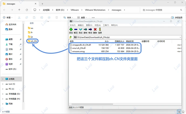Open Downloads (下载) in the sidebar
Viewport: 186px width, 114px height.
point(9,44)
